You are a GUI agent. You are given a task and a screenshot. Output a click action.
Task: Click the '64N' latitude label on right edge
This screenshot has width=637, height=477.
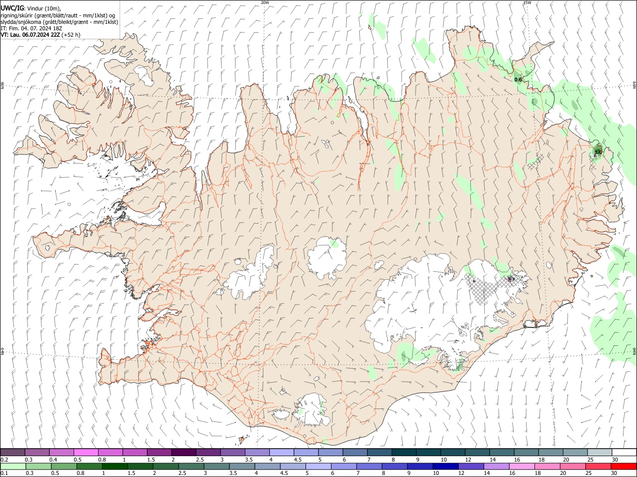coord(635,351)
